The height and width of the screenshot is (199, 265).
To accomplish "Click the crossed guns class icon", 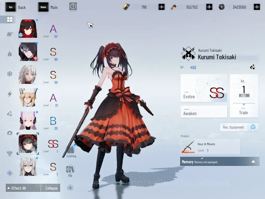I will [188, 54].
